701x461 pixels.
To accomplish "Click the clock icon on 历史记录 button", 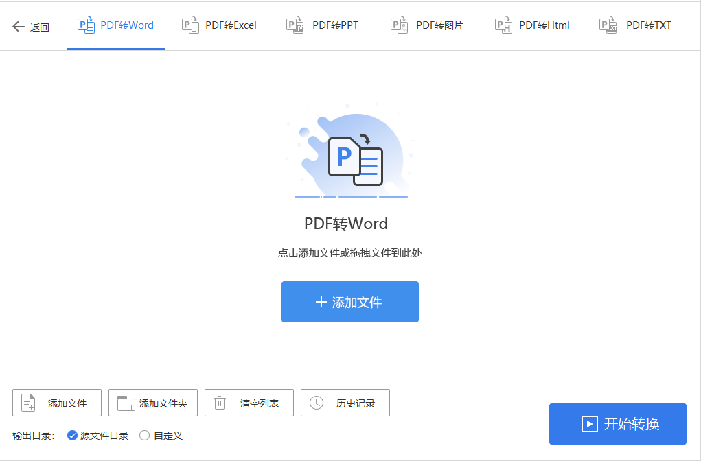I will tap(315, 403).
